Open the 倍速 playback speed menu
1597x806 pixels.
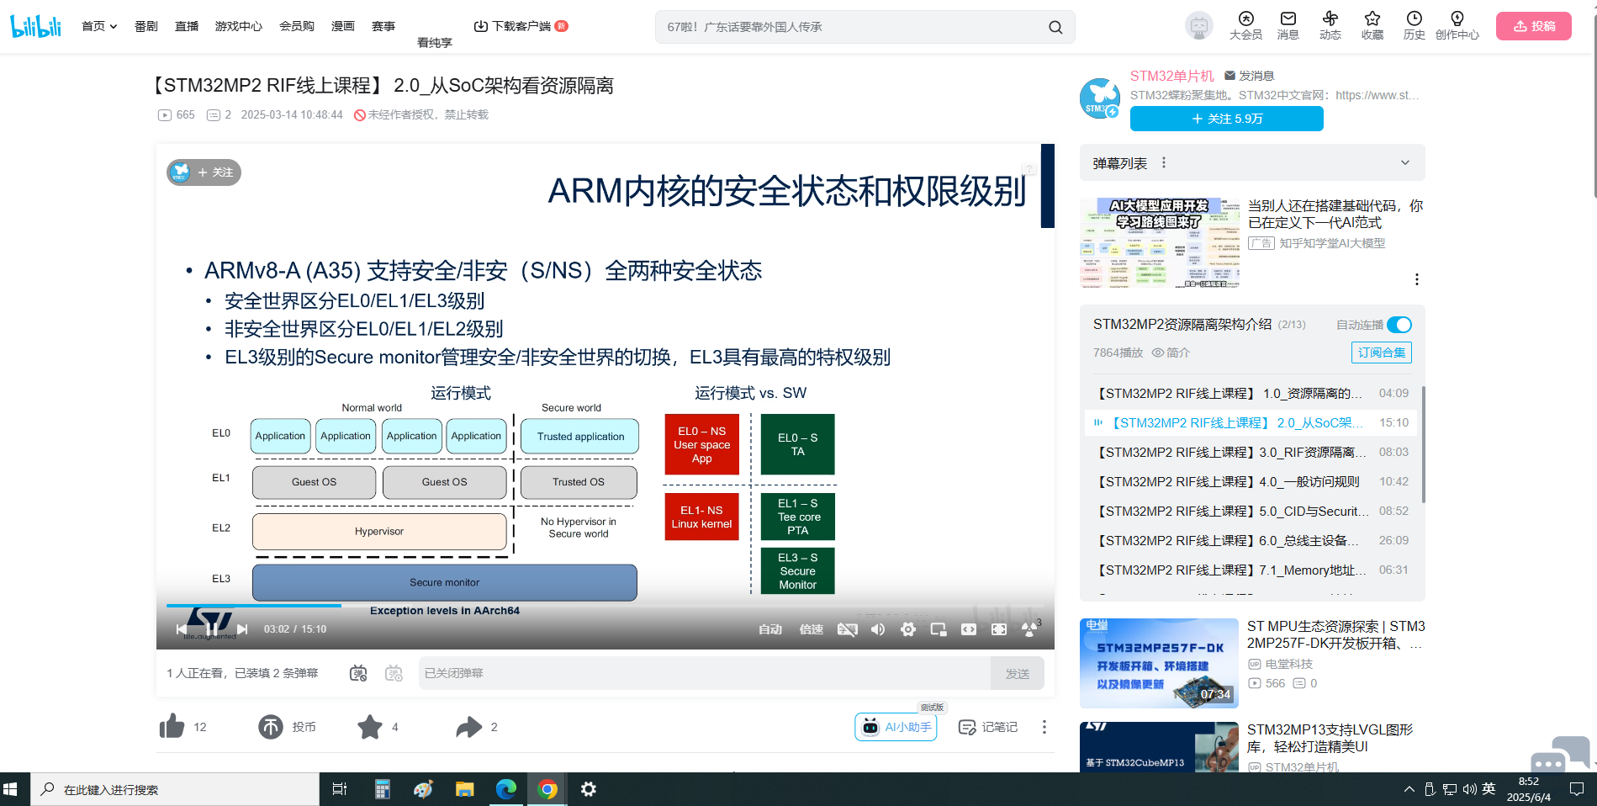point(811,629)
